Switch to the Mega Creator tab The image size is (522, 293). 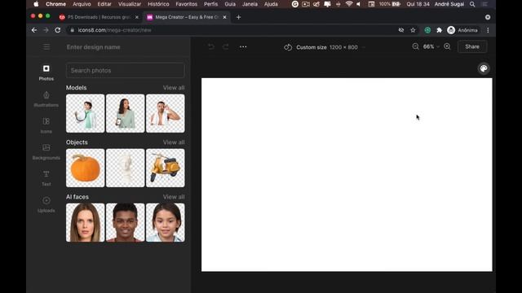(x=187, y=17)
